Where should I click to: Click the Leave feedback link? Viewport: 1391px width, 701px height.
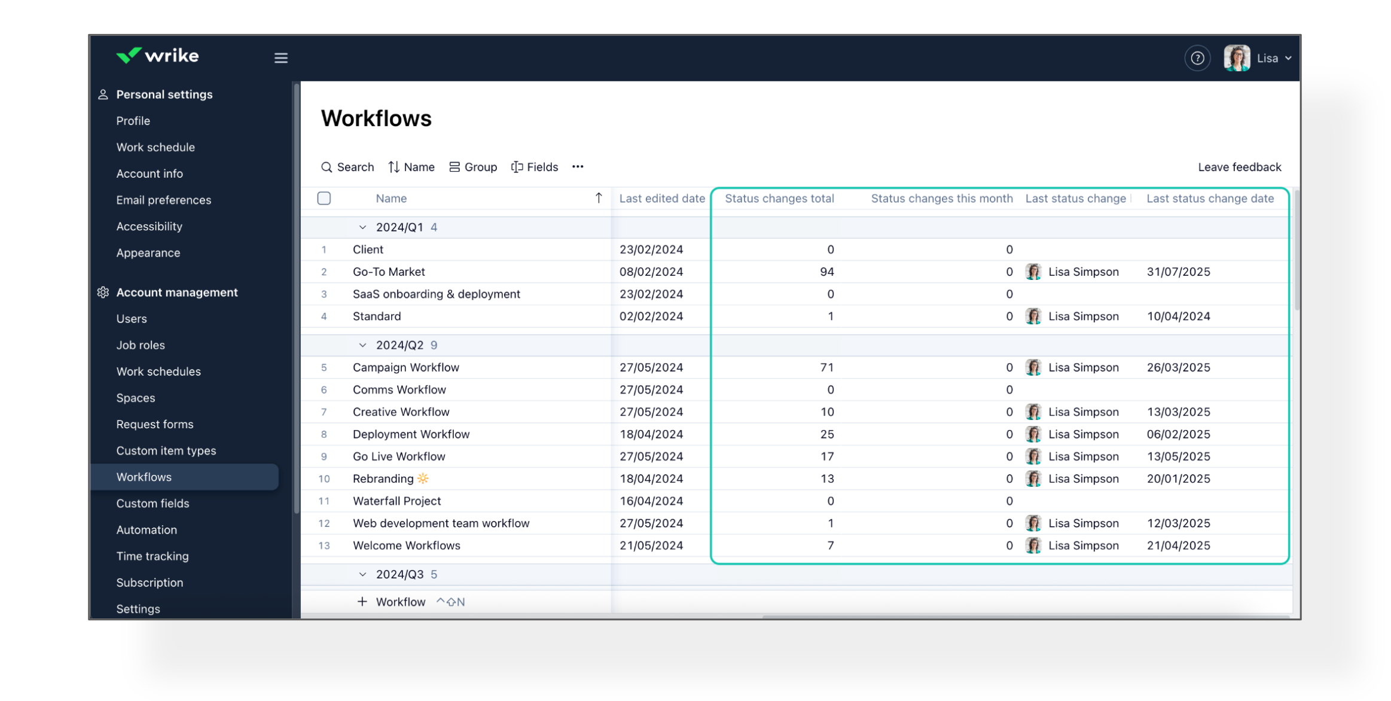click(x=1239, y=167)
